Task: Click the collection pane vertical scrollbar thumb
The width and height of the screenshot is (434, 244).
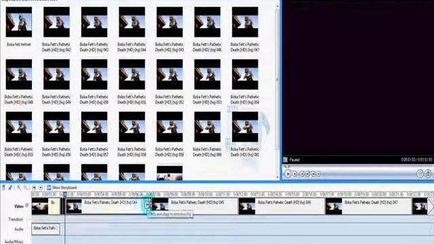Action: [277, 80]
